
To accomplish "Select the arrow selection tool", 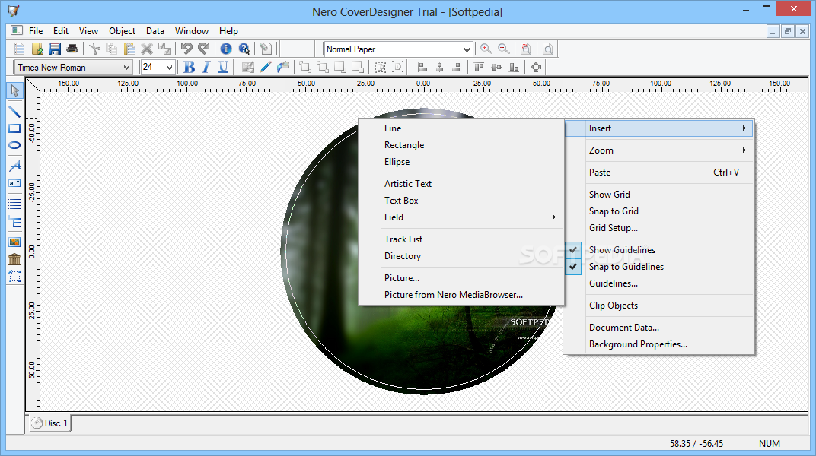I will 14,90.
